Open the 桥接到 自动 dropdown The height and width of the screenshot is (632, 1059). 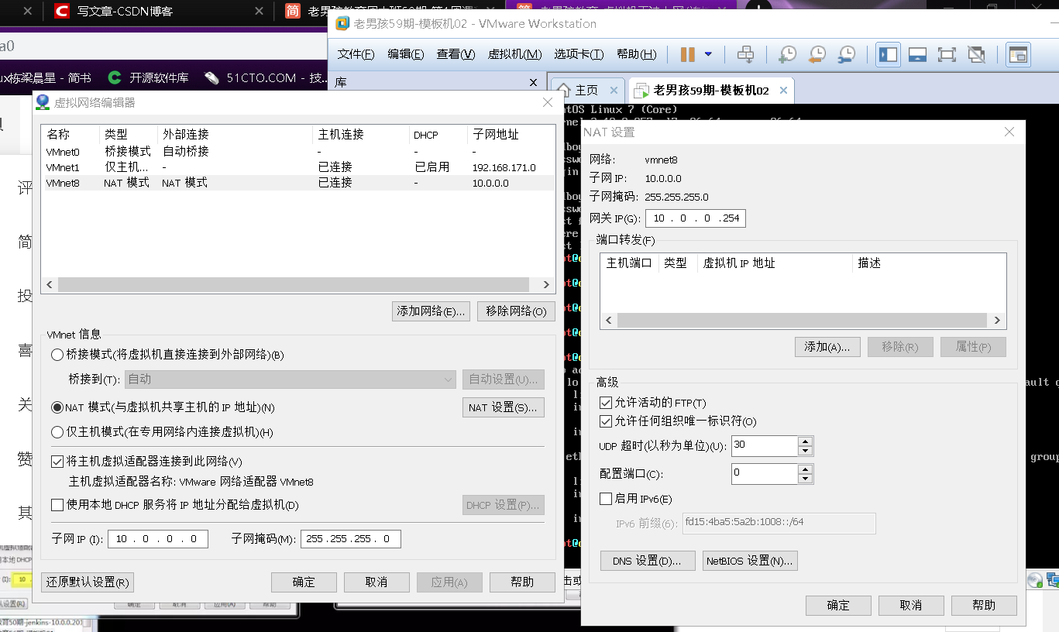[x=291, y=380]
